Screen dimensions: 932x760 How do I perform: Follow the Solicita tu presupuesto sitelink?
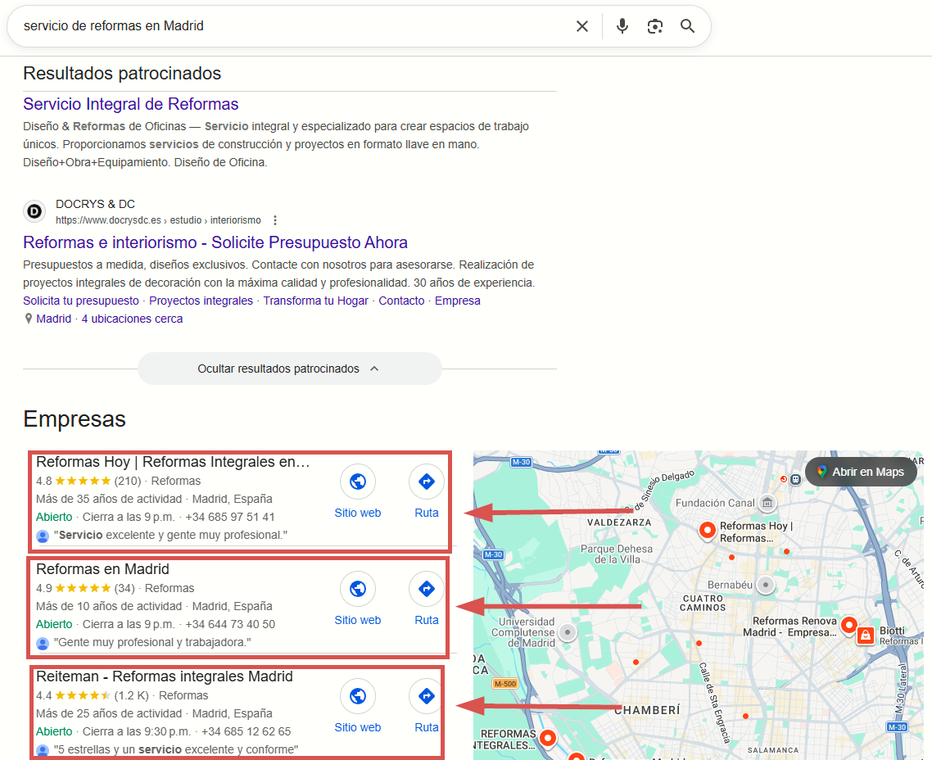(x=80, y=301)
